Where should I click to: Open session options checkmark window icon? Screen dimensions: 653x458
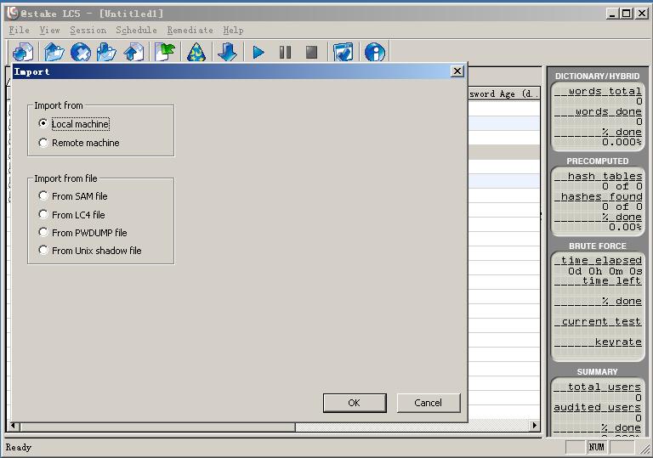point(344,53)
